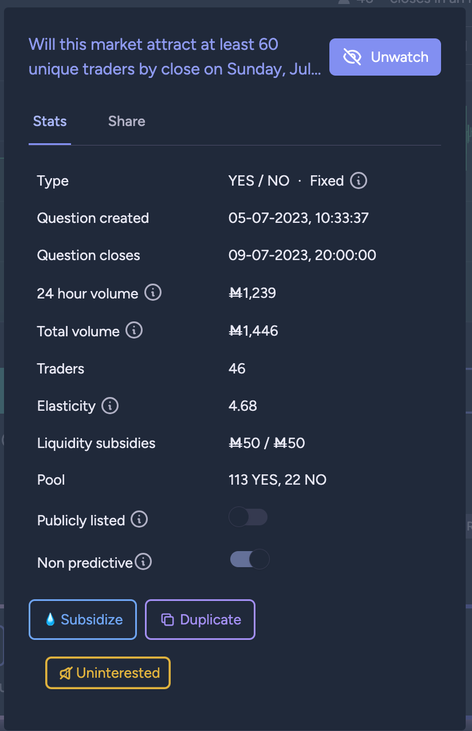Mark the market as Uninterested
Image resolution: width=472 pixels, height=731 pixels.
click(x=108, y=673)
